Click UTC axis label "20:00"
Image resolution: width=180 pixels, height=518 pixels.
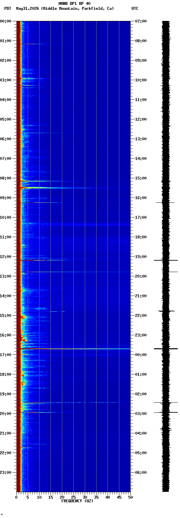pos(141,276)
